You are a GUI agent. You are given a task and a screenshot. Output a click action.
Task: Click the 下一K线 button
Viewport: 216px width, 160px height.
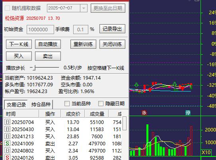(19, 44)
